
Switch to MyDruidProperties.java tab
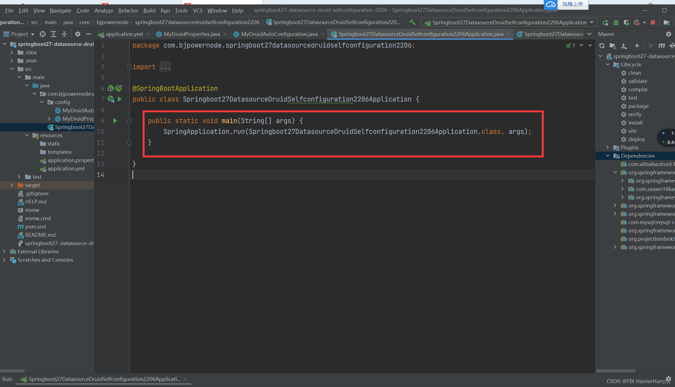click(192, 34)
